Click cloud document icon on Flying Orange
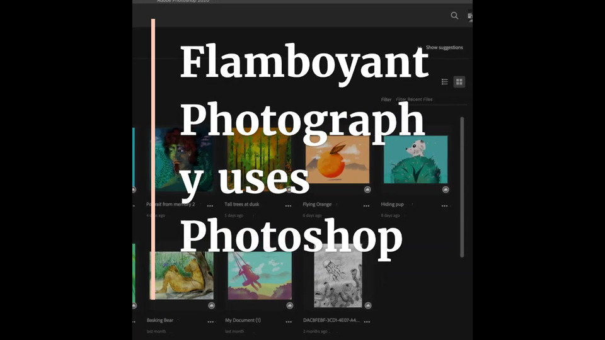 click(367, 190)
